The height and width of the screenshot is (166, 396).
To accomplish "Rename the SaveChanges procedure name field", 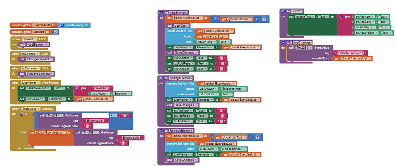I will tap(301, 43).
